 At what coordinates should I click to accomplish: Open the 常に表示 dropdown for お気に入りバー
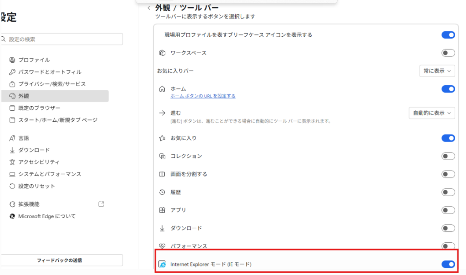point(437,71)
